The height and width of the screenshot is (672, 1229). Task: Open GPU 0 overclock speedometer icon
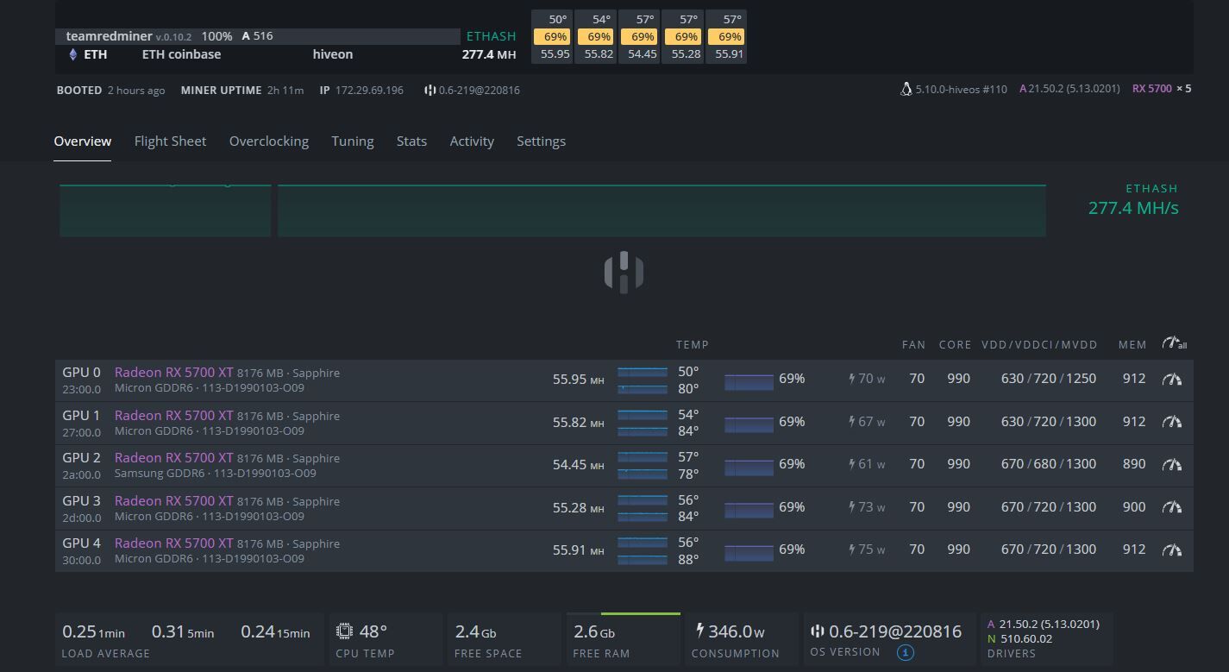[x=1172, y=379]
